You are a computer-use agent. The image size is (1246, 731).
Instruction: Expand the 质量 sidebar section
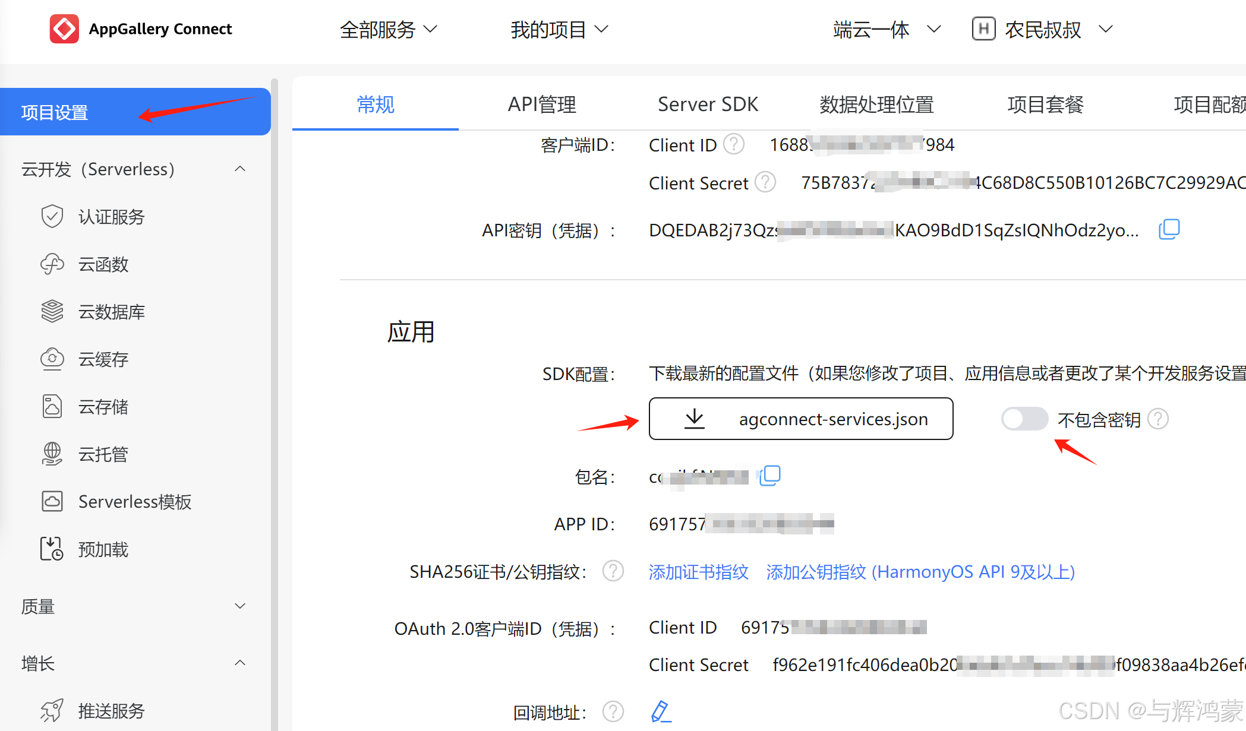[x=240, y=606]
